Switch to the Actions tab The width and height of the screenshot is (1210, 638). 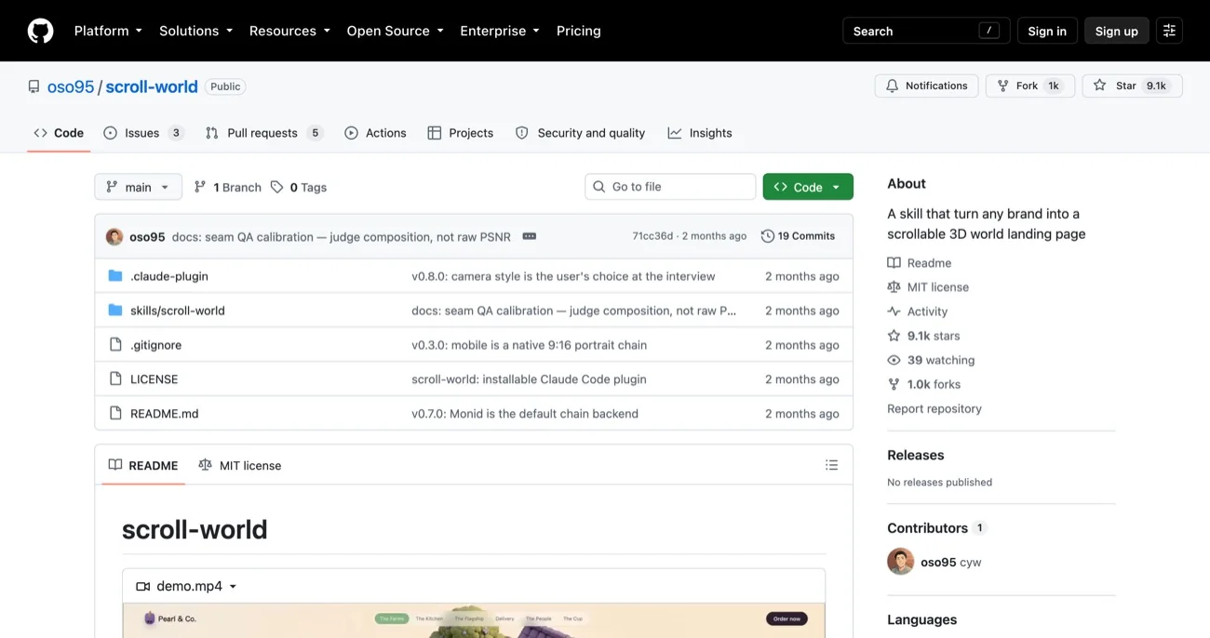[375, 133]
